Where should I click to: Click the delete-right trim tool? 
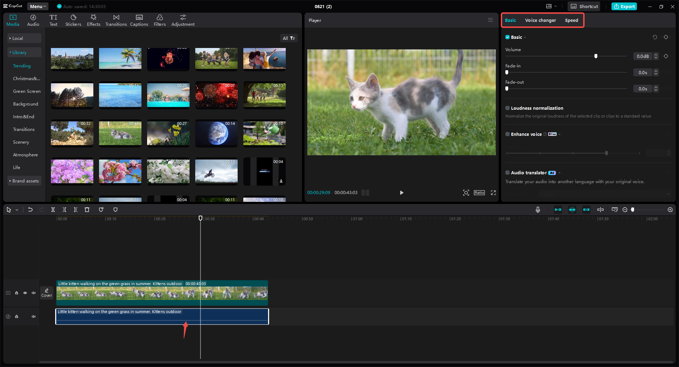tap(76, 210)
